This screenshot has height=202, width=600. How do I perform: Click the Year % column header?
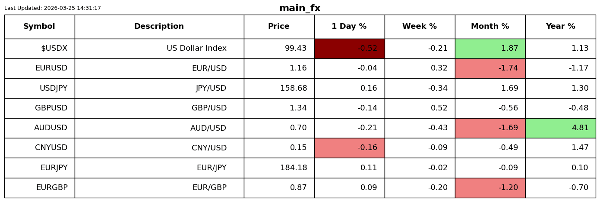(560, 27)
